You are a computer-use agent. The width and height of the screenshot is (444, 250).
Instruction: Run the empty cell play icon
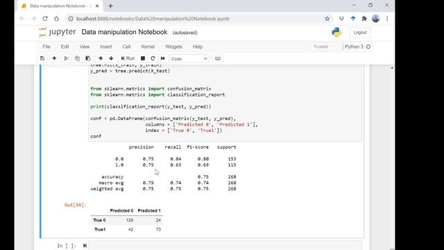pos(85,246)
